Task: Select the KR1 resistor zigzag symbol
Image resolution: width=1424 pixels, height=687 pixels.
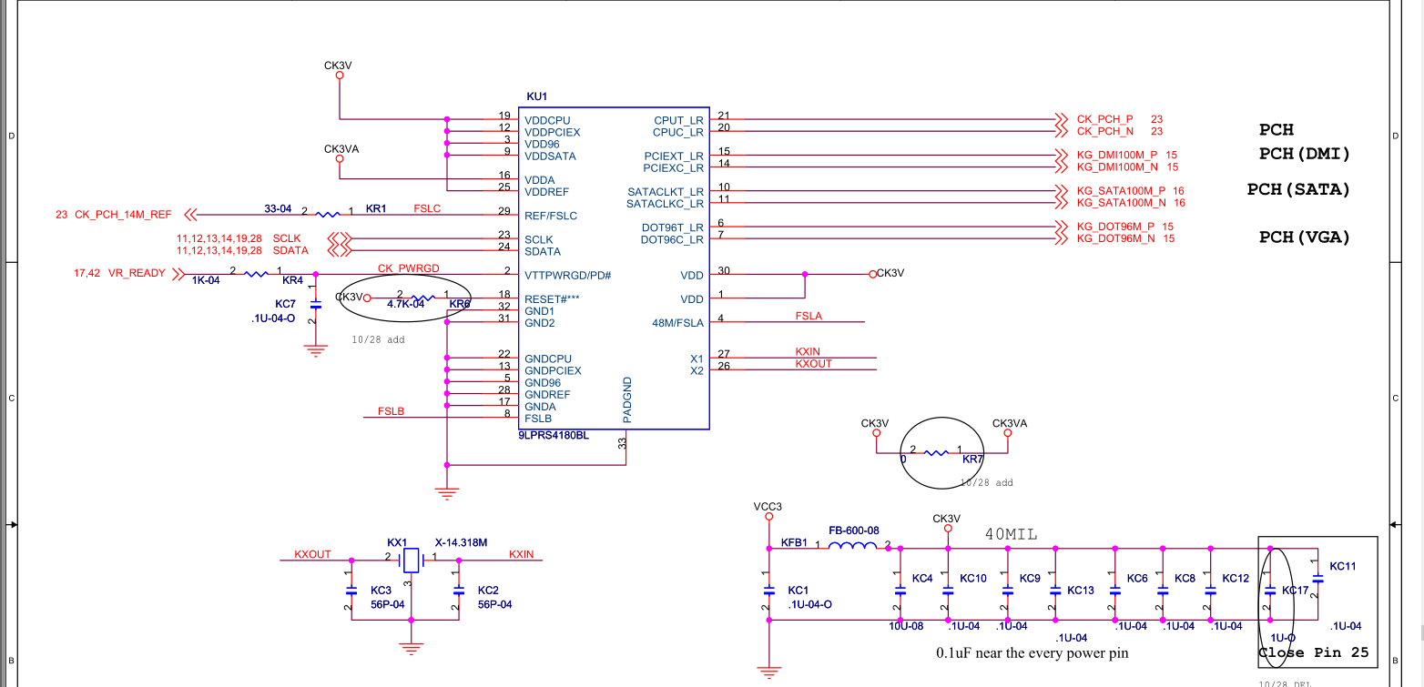Action: coord(327,215)
